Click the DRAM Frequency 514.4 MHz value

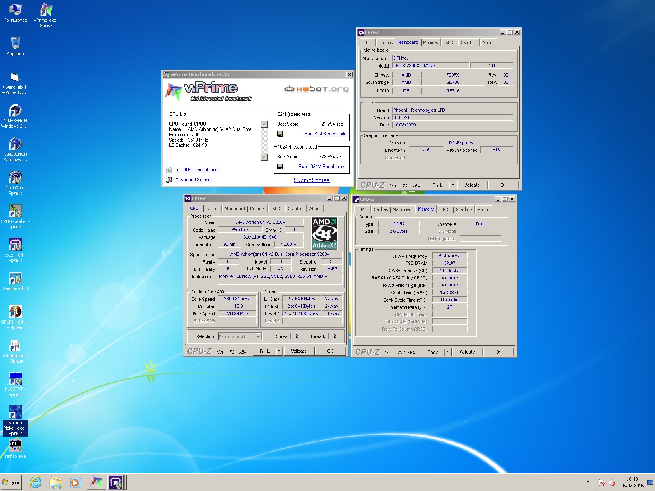pos(449,256)
